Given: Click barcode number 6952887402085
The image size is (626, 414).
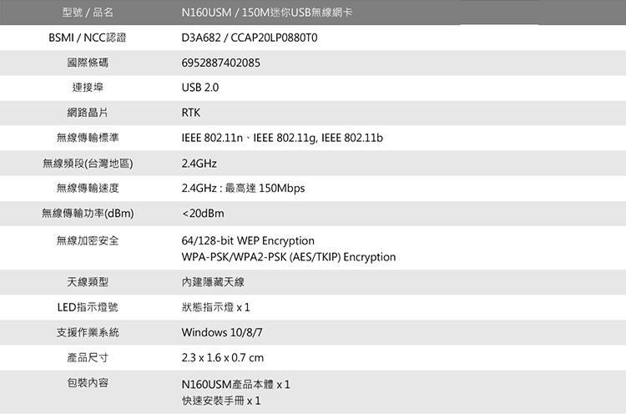Looking at the screenshot, I should (x=221, y=63).
